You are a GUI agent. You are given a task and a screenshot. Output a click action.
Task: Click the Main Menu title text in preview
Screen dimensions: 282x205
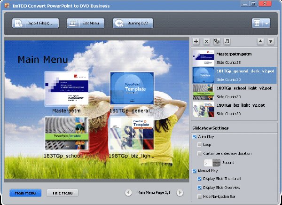pyautogui.click(x=43, y=60)
